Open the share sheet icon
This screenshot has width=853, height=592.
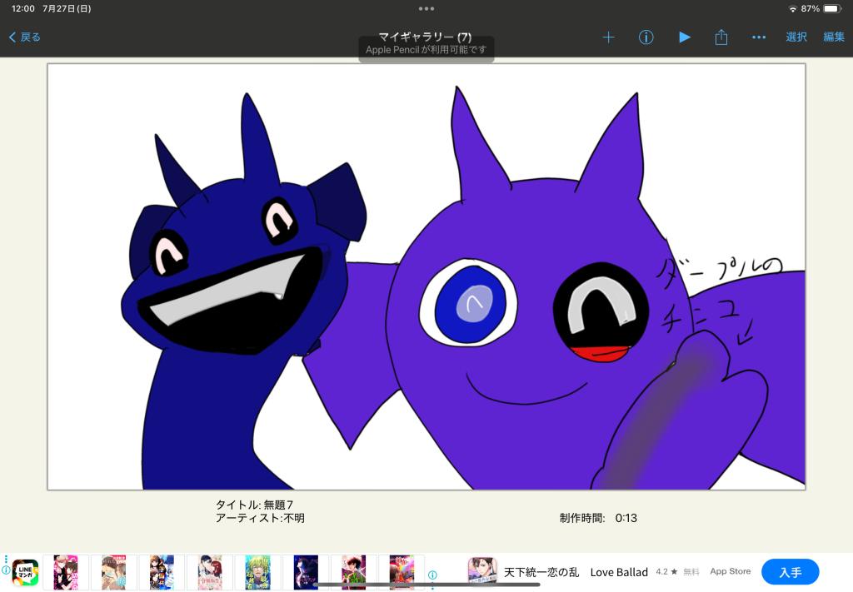721,37
